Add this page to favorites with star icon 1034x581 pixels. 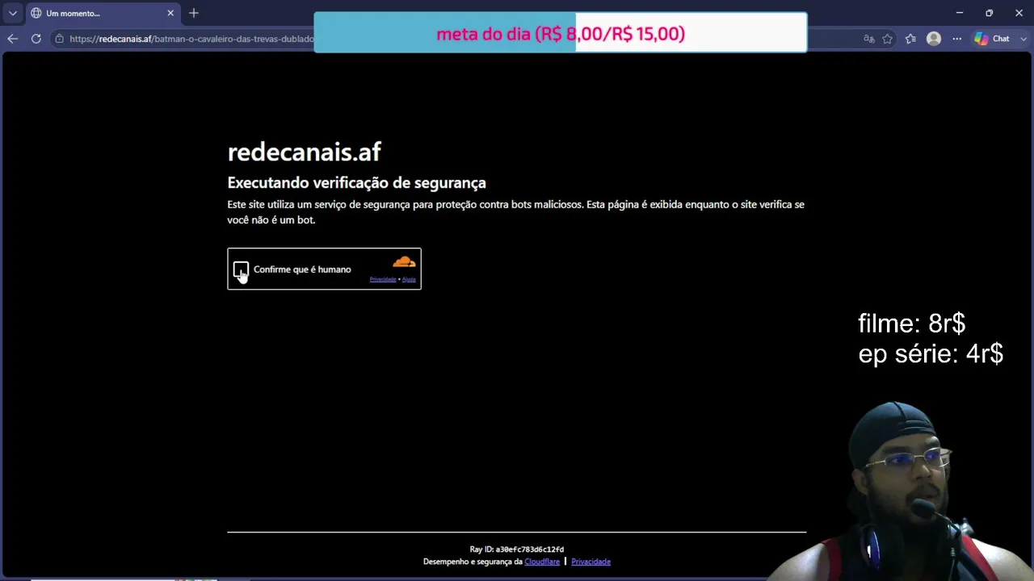click(888, 39)
